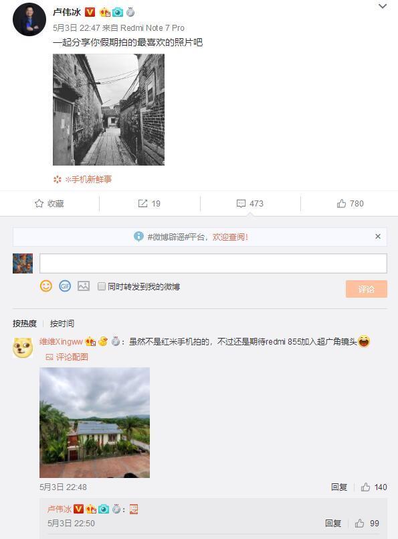Open the emoji picker in comment box
The height and width of the screenshot is (539, 398).
click(x=46, y=286)
